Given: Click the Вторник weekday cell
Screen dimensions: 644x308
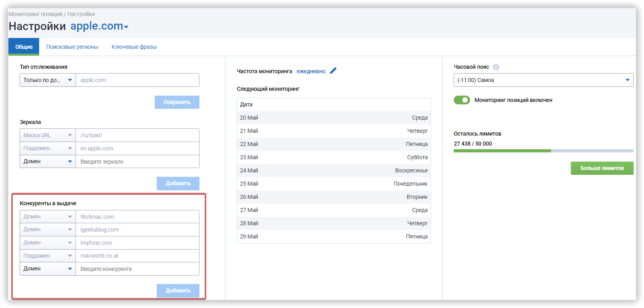Looking at the screenshot, I should coord(417,197).
